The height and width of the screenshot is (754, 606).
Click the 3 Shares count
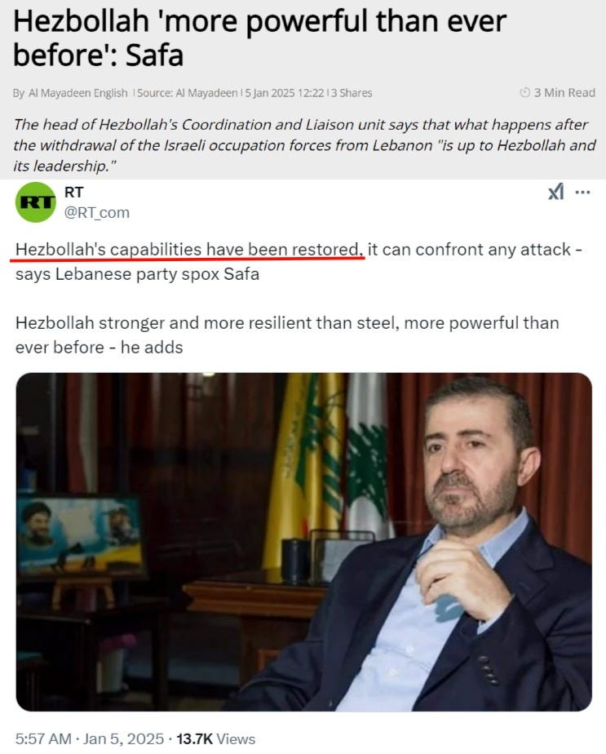pyautogui.click(x=352, y=93)
